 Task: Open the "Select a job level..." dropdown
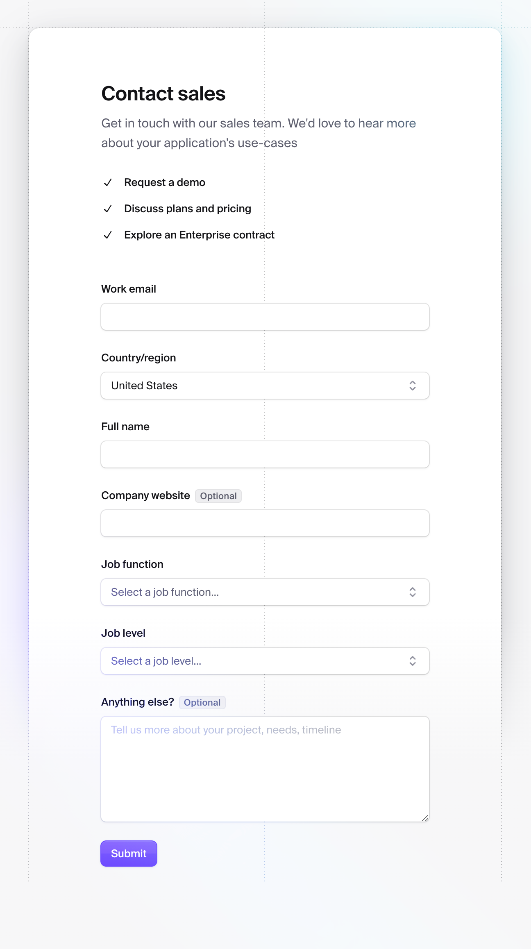265,661
